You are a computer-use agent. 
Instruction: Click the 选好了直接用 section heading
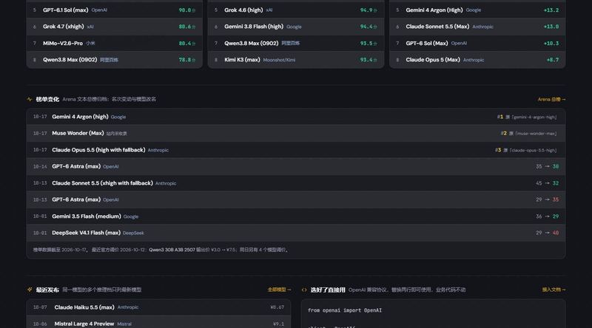[x=328, y=290]
